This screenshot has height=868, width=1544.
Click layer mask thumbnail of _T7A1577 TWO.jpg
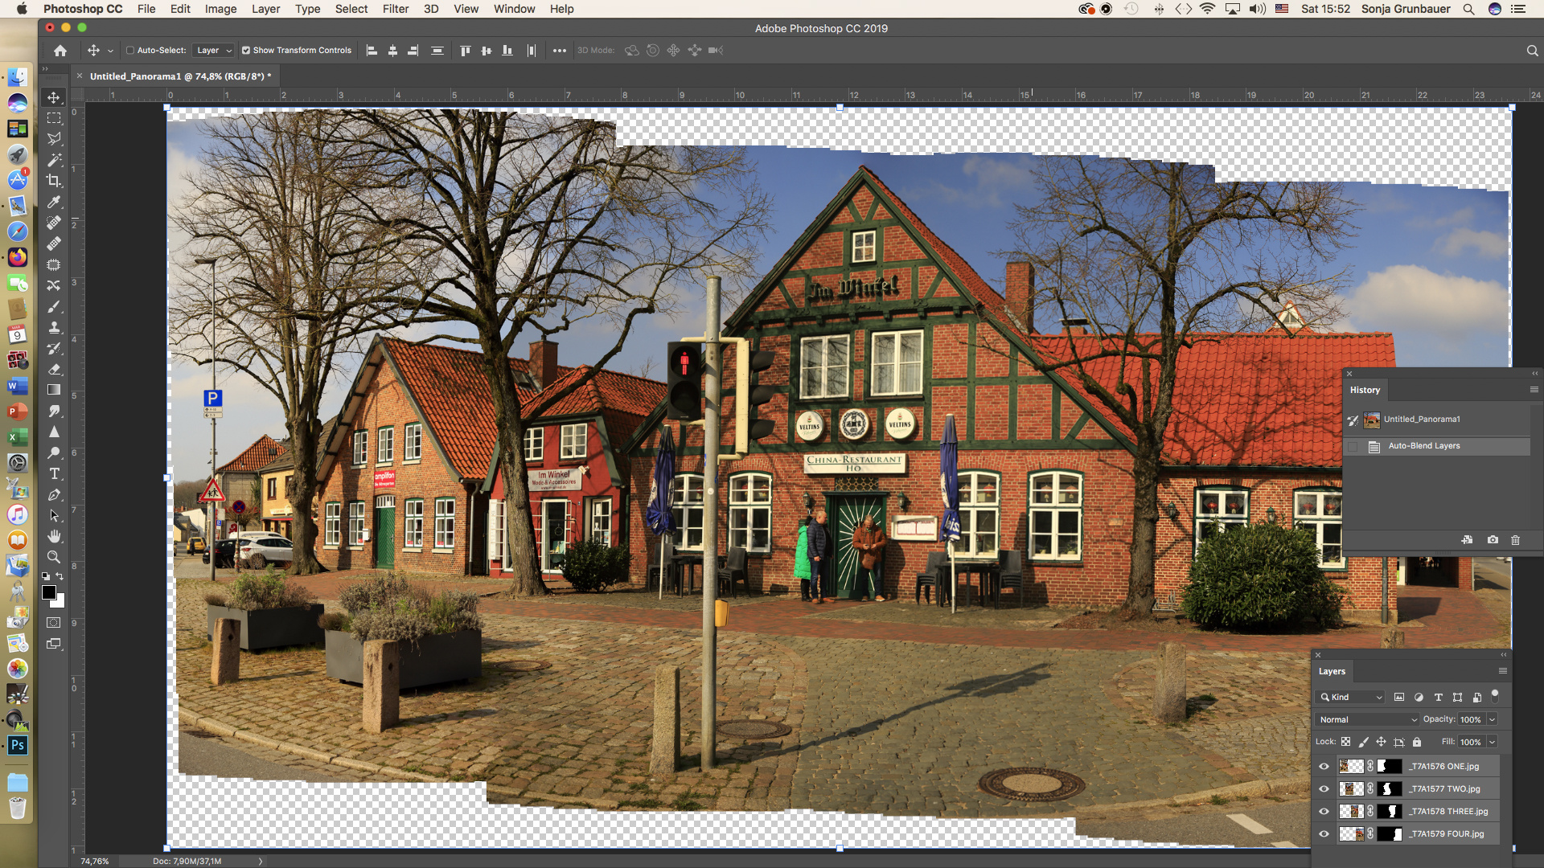point(1389,788)
